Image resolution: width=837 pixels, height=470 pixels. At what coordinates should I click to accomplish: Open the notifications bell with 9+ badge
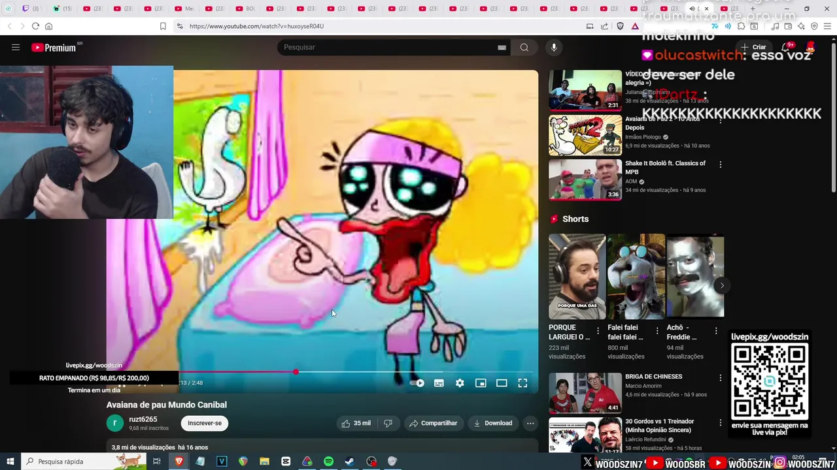[787, 47]
